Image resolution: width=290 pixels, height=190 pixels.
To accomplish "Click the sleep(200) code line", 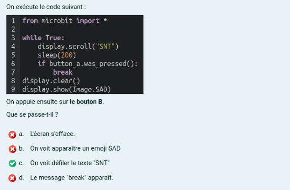I will tap(57, 55).
